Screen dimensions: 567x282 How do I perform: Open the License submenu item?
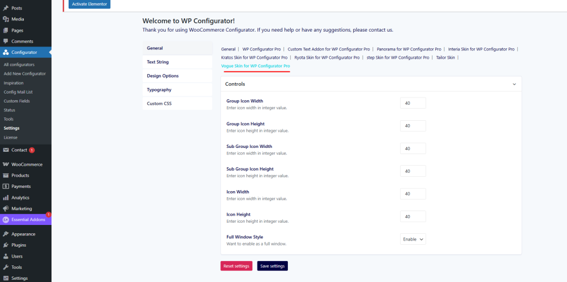click(11, 137)
